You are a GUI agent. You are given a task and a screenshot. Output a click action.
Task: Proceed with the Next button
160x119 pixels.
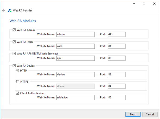(x=133, y=114)
